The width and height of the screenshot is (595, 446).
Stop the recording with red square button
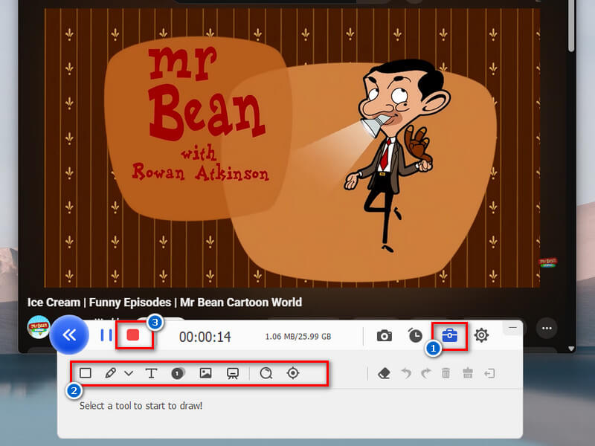pos(133,335)
